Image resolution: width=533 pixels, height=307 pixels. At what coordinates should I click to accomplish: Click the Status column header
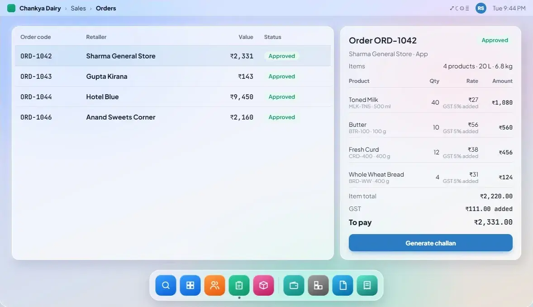273,37
